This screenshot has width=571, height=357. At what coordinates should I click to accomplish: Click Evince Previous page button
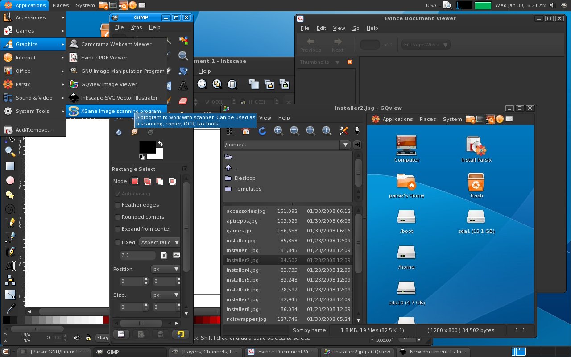310,45
